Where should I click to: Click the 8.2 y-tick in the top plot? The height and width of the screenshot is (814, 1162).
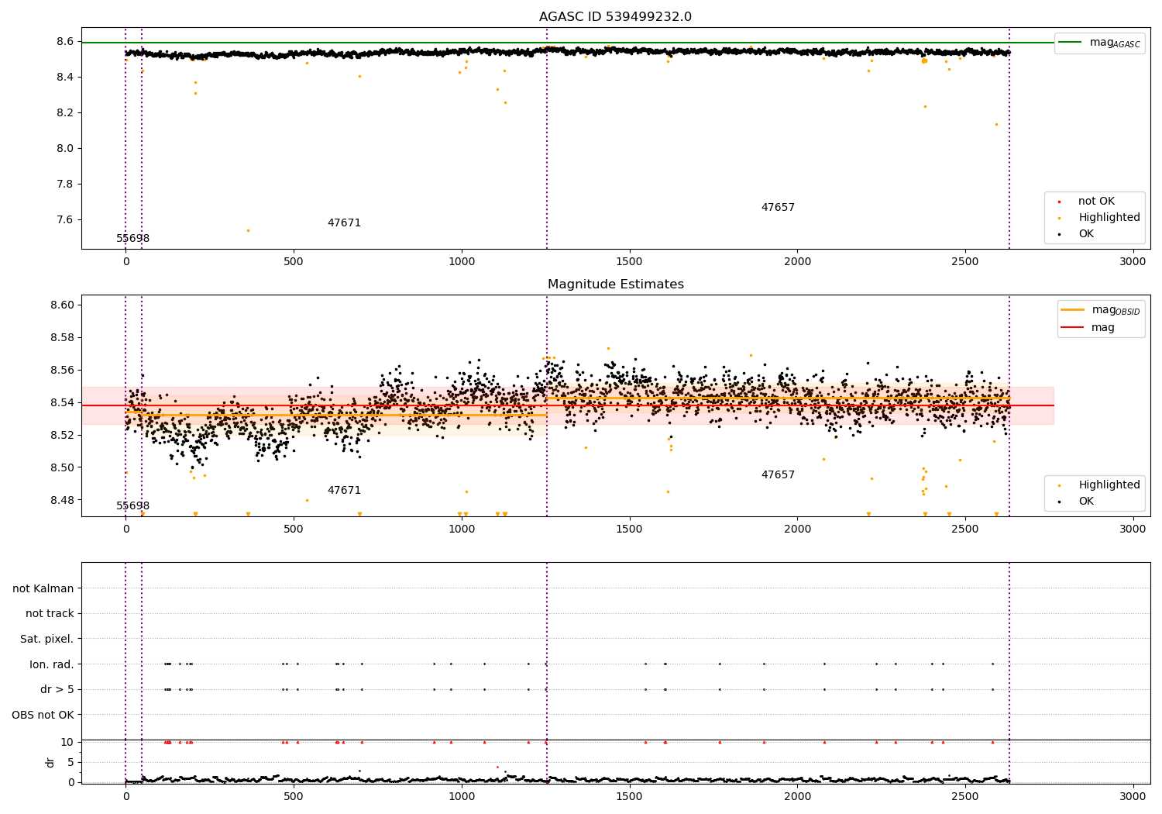coord(65,113)
